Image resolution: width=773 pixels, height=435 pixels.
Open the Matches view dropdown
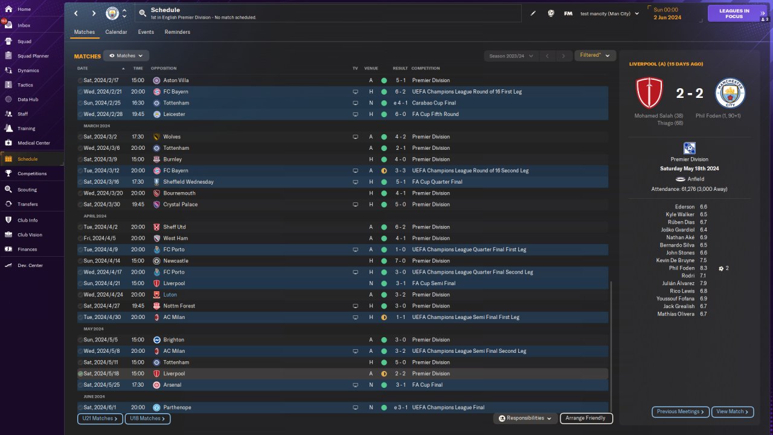pos(126,56)
